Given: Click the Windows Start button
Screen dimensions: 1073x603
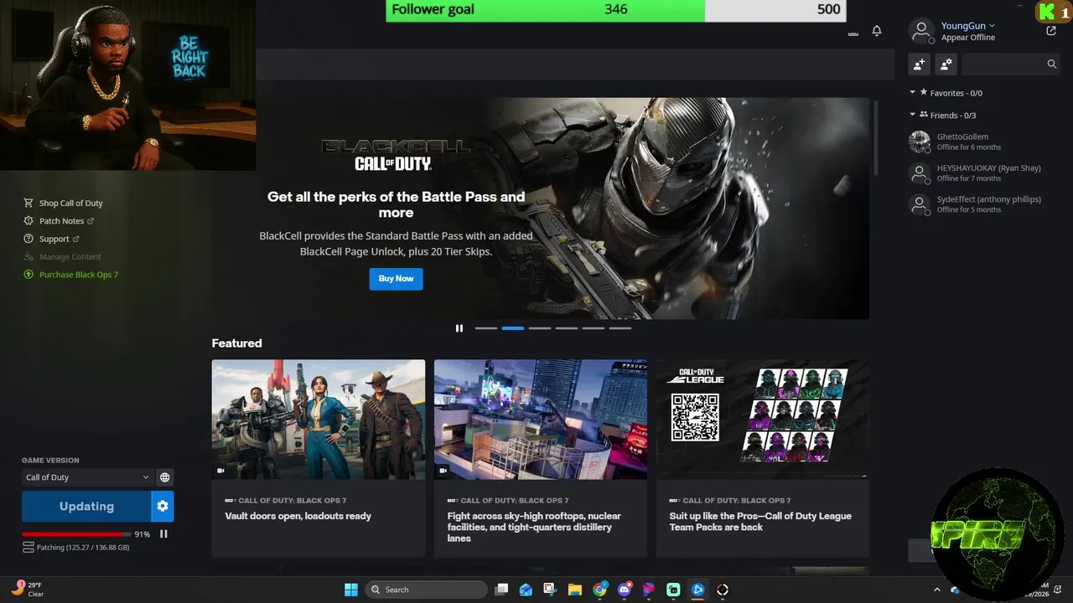Looking at the screenshot, I should point(351,590).
